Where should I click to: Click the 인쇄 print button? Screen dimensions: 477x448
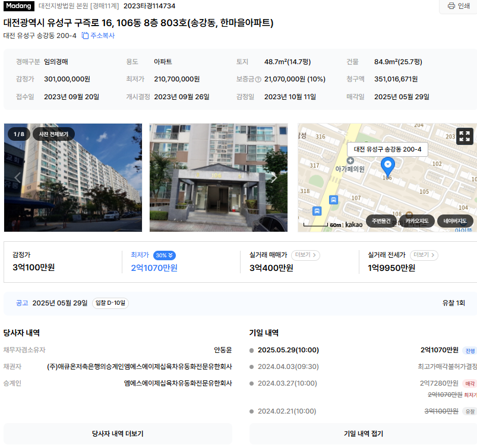coord(459,6)
